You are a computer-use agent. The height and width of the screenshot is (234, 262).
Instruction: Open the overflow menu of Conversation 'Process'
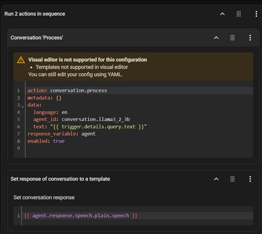[x=250, y=38]
